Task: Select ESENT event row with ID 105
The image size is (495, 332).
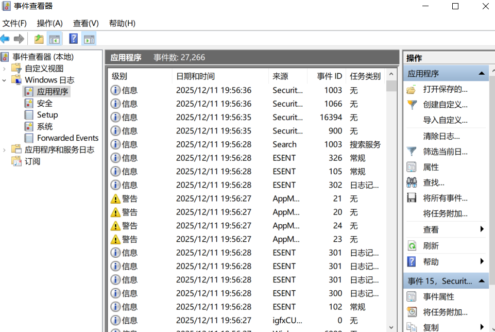Action: pyautogui.click(x=247, y=172)
